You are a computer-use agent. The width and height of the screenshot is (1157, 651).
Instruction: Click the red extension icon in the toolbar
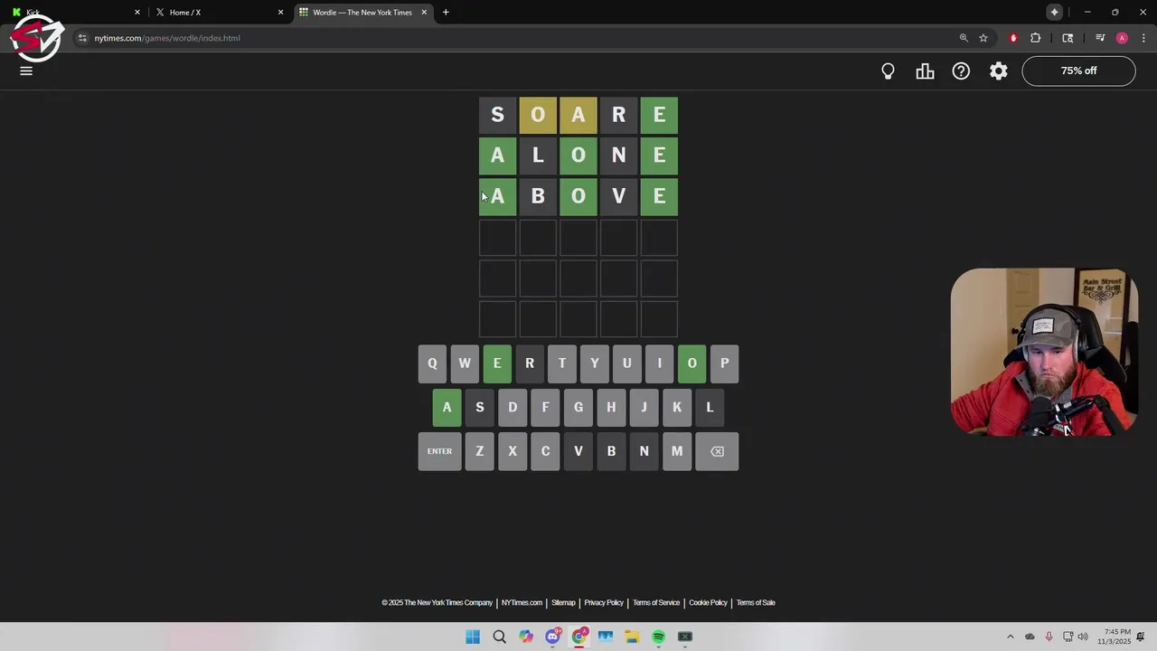[x=1013, y=38]
